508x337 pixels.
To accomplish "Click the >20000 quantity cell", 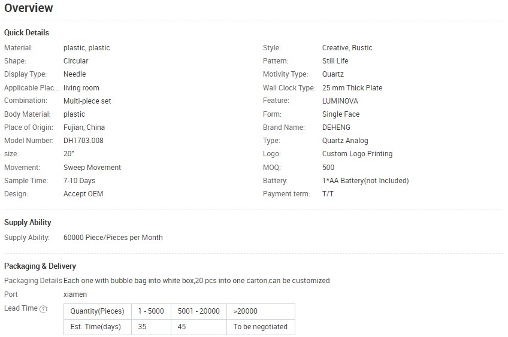I will pyautogui.click(x=261, y=311).
